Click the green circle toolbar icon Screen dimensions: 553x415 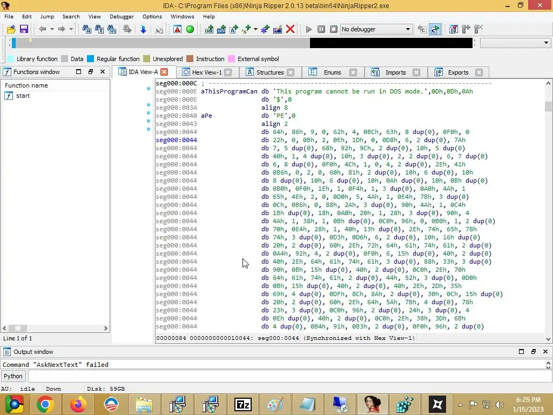(190, 29)
